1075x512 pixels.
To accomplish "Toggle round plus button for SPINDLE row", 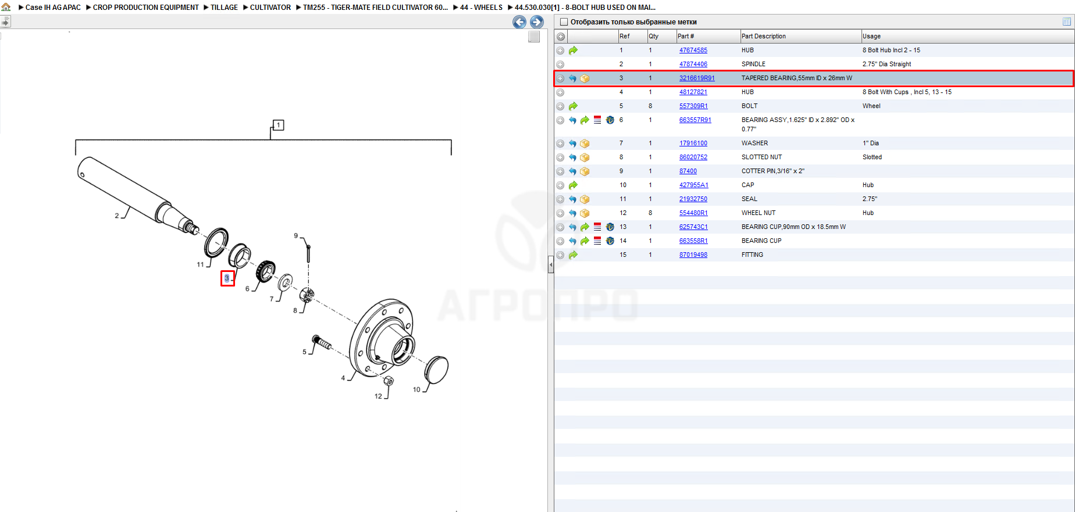I will (560, 65).
